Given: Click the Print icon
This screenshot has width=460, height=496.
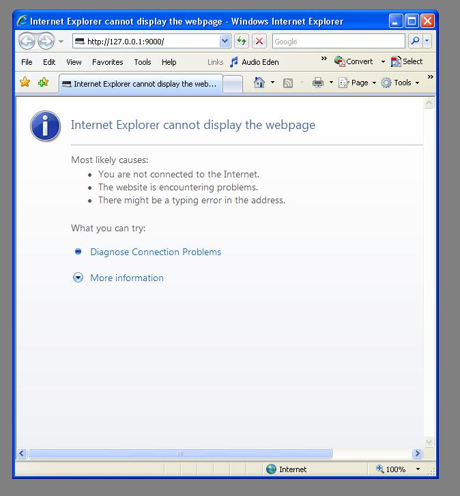Looking at the screenshot, I should click(x=317, y=83).
